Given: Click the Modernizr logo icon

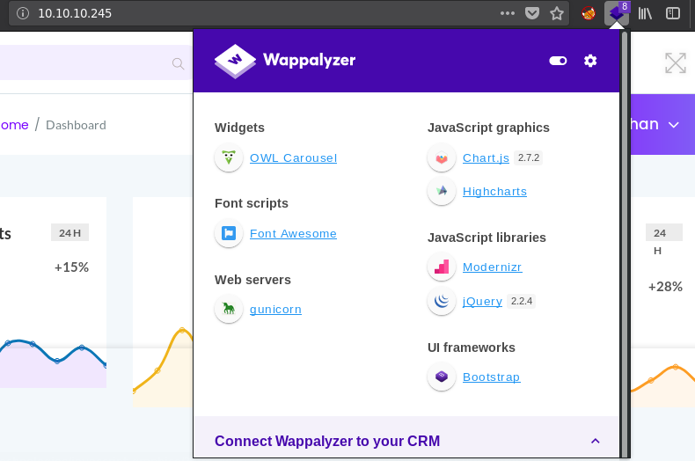Looking at the screenshot, I should tap(442, 267).
